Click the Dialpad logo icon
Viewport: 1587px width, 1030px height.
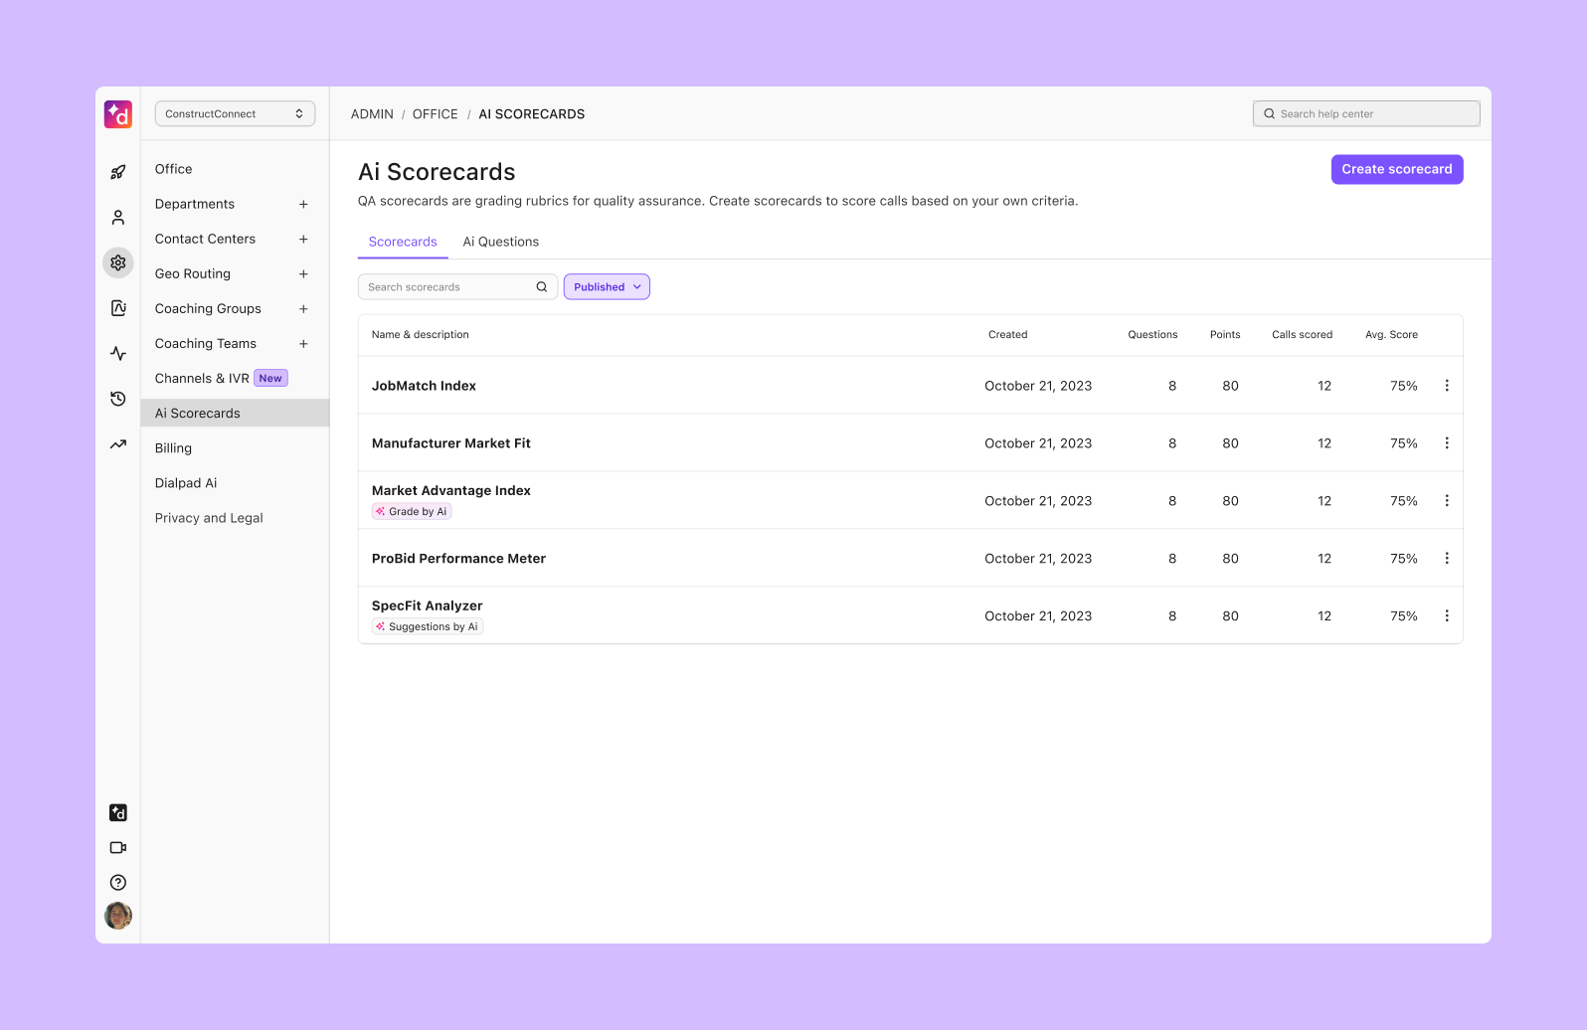click(118, 114)
